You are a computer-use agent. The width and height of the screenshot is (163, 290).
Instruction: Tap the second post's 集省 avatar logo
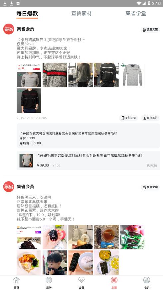(9, 187)
